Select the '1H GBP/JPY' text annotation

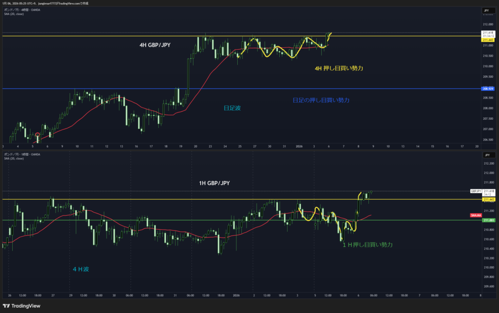click(214, 183)
